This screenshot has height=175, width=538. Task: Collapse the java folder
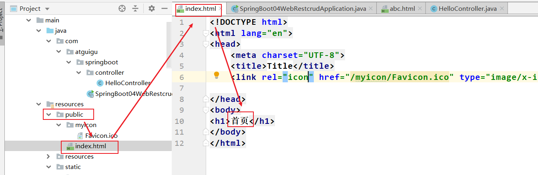[38, 31]
